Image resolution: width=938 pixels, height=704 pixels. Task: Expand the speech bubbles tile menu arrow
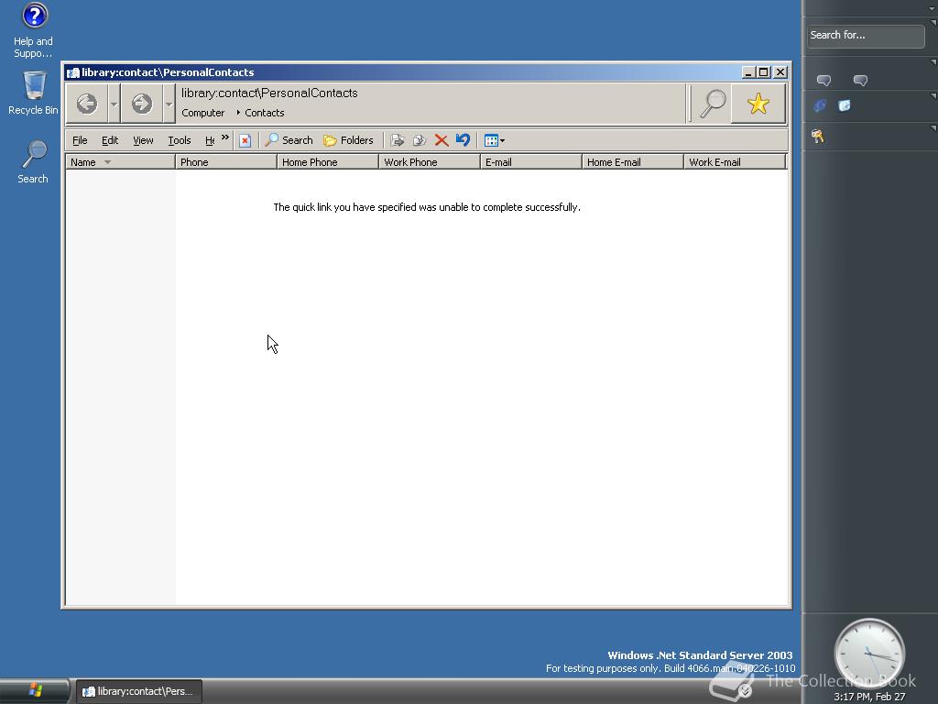933,62
